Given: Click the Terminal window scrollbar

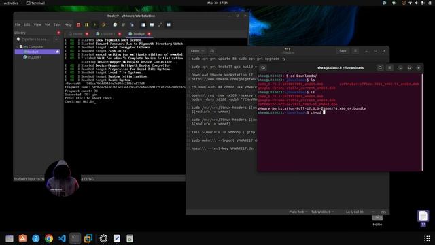Looking at the screenshot, I should (423, 122).
